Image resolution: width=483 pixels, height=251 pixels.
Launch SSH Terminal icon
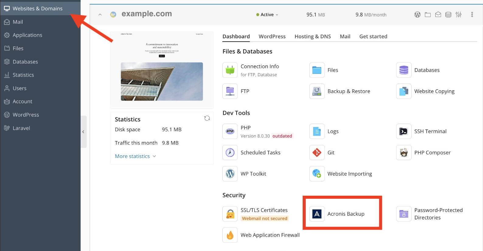click(x=404, y=131)
